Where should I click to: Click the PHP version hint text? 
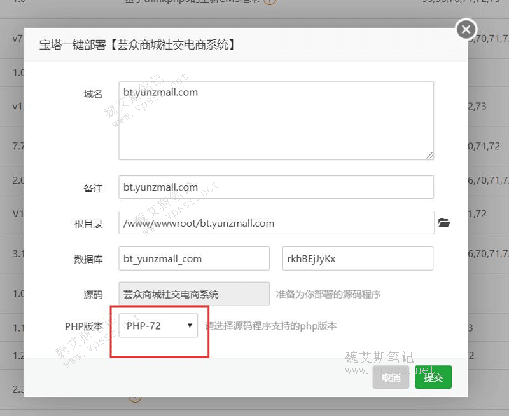[x=270, y=326]
